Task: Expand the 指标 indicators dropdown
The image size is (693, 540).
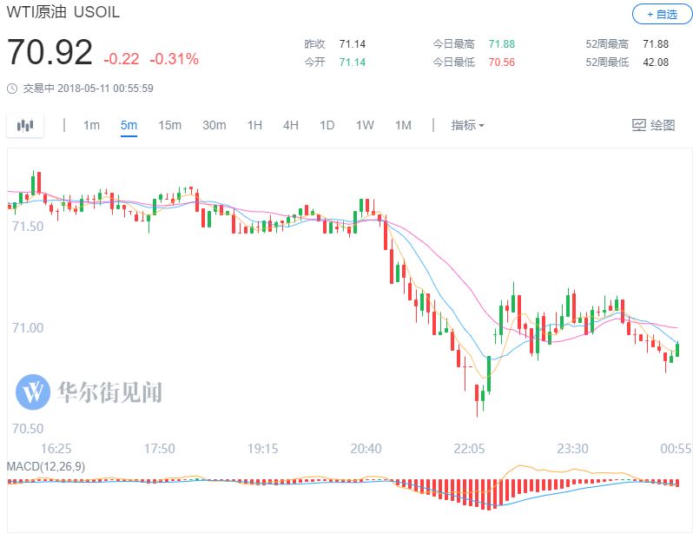Action: click(x=467, y=126)
